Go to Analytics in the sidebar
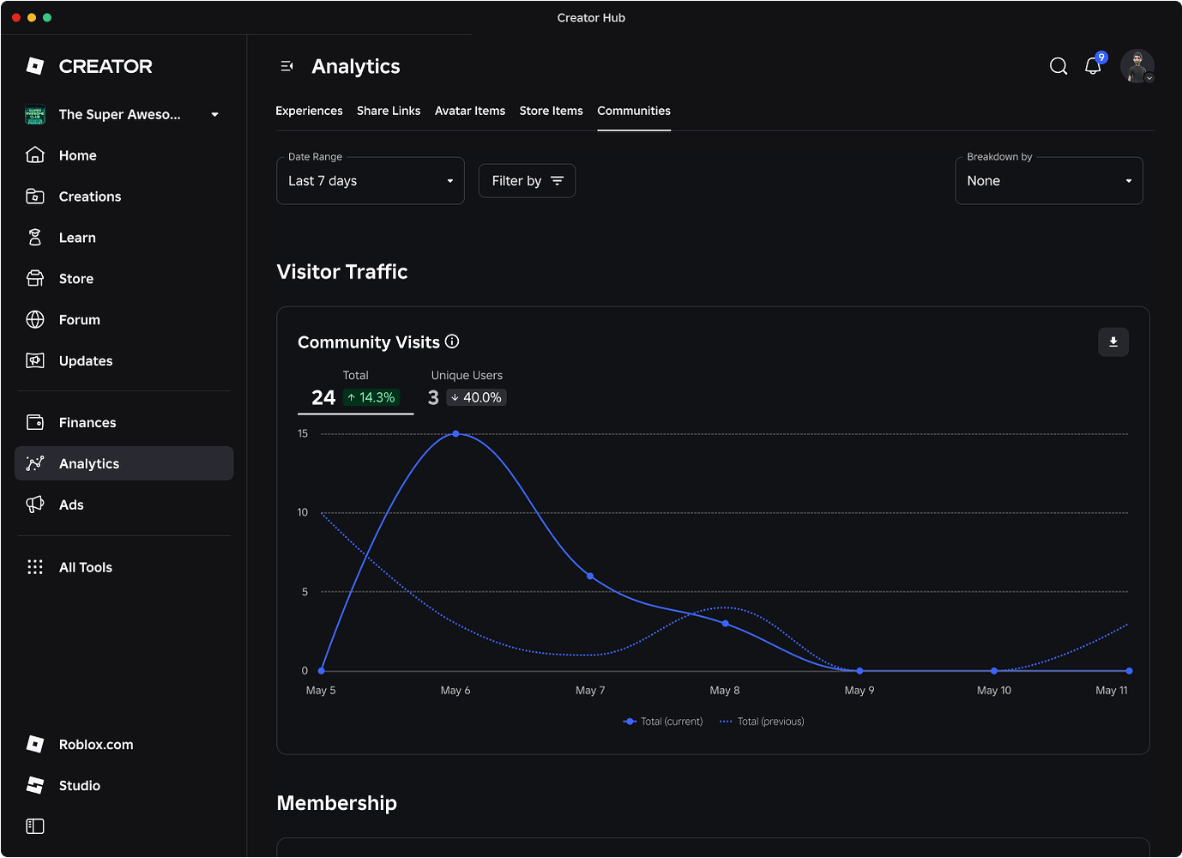This screenshot has height=858, width=1182. click(x=124, y=463)
